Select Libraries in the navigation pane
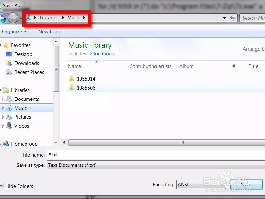The image size is (265, 199). tap(20, 90)
